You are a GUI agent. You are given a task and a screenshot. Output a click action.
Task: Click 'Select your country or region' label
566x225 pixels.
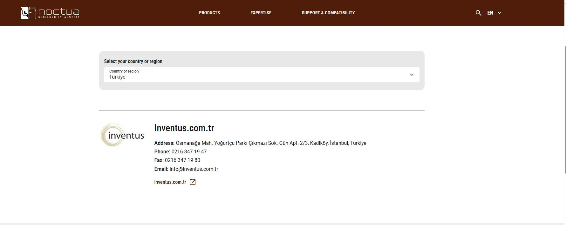tap(133, 61)
